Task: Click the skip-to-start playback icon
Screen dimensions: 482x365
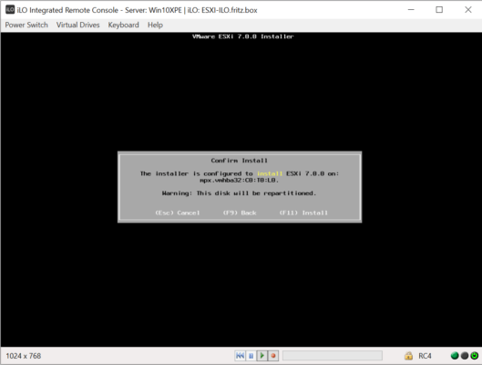Action: [240, 356]
